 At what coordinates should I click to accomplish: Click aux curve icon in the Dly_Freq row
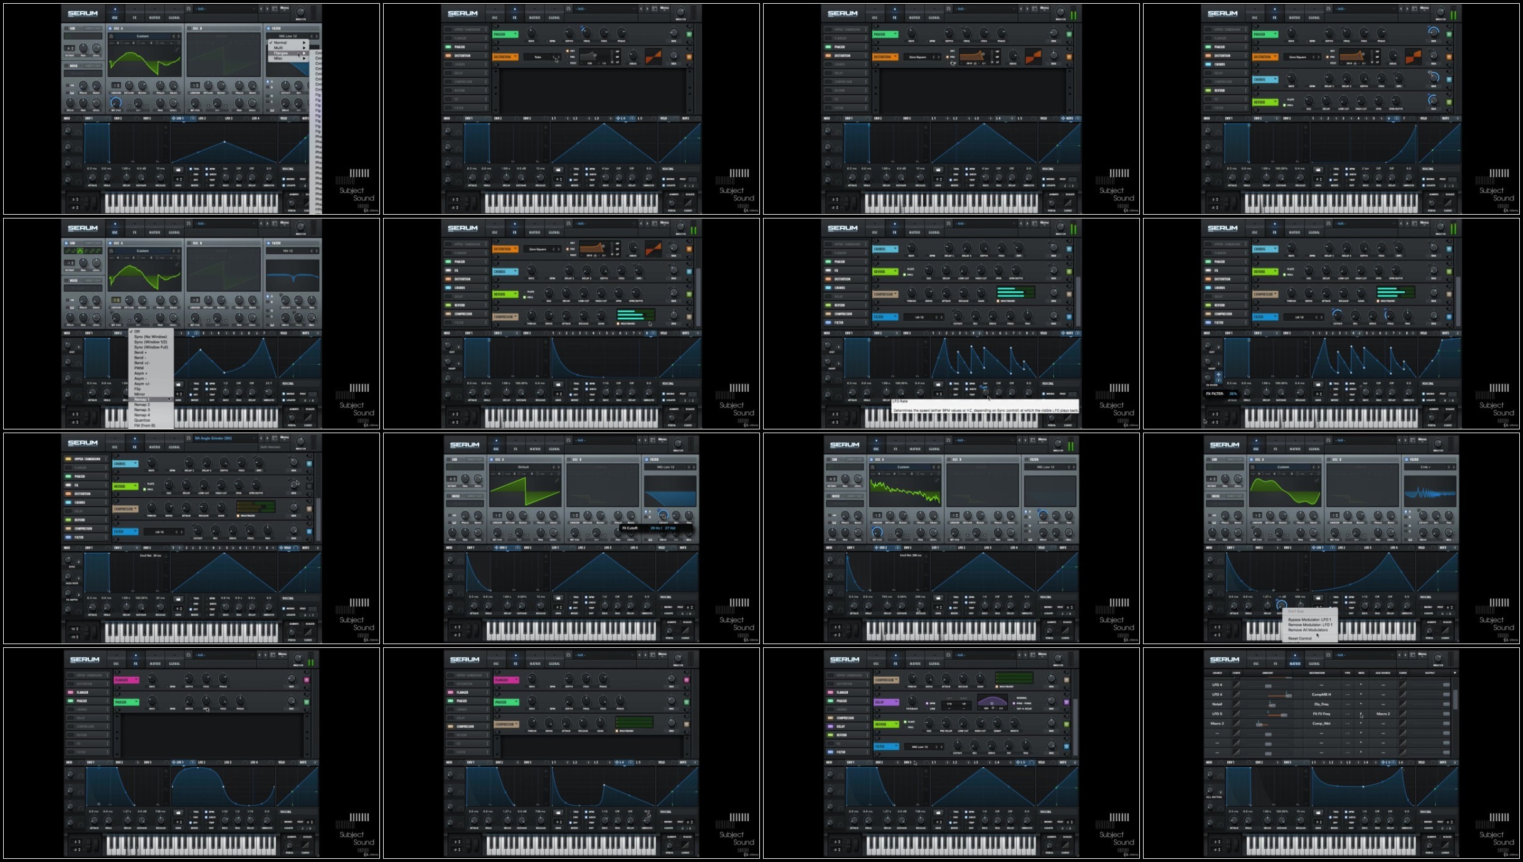tap(1403, 704)
